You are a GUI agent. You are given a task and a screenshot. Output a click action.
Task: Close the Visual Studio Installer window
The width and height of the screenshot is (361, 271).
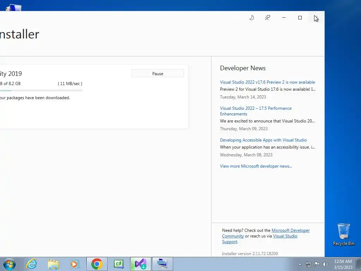(316, 18)
